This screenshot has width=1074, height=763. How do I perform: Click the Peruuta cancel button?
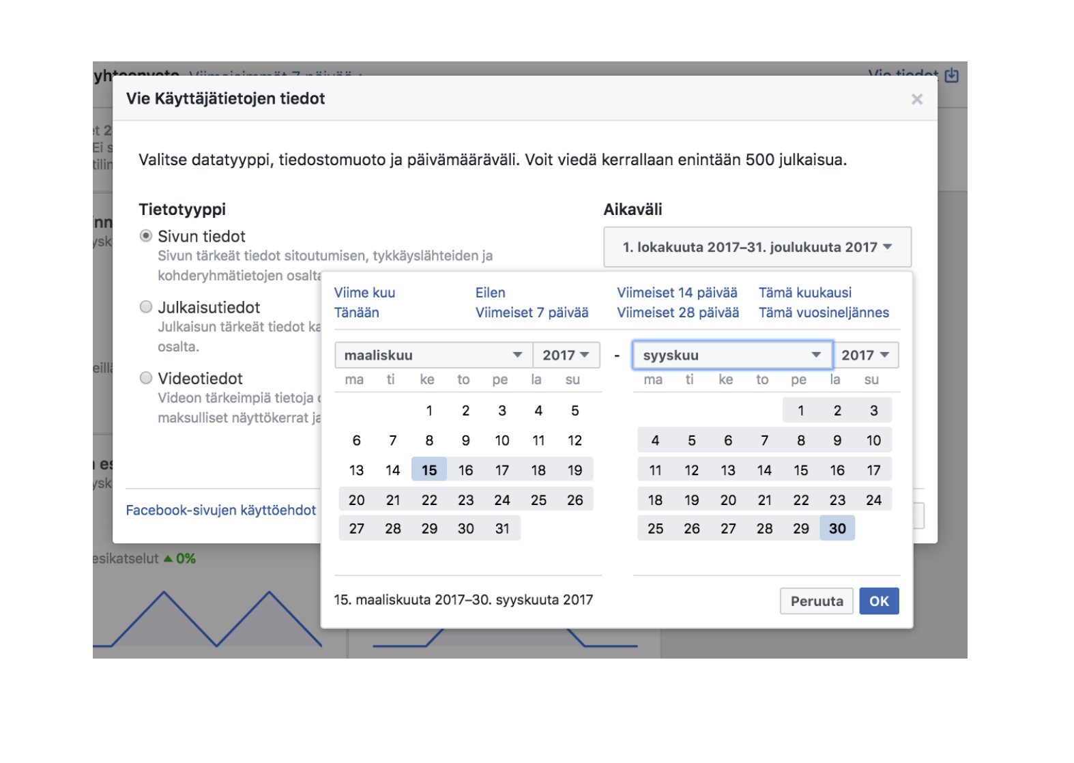[817, 601]
